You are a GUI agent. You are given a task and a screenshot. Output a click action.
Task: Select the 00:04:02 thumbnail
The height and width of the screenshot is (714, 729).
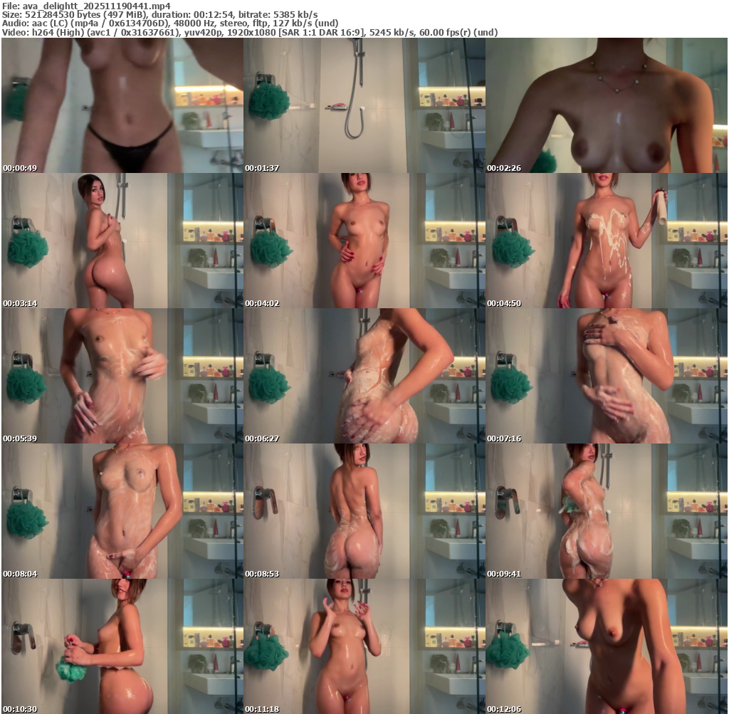pyautogui.click(x=364, y=241)
